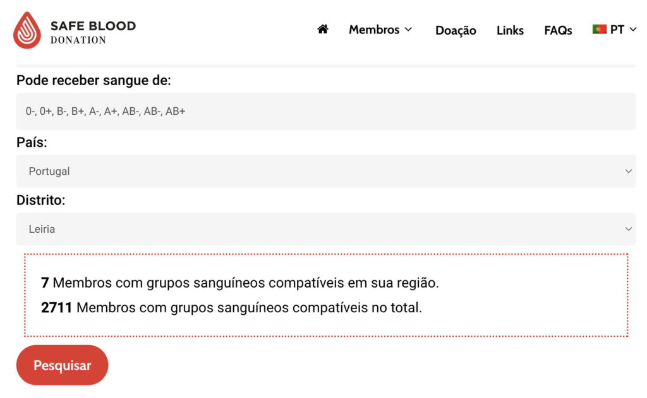Click the "Pode receber sangue de" label
Viewport: 647px width, 398px height.
[94, 80]
